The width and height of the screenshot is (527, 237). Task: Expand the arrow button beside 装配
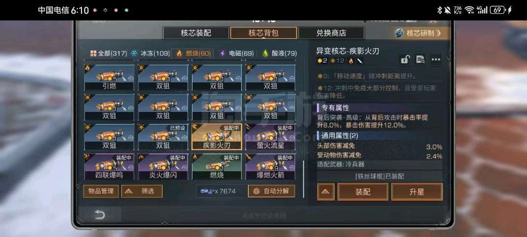(326, 192)
